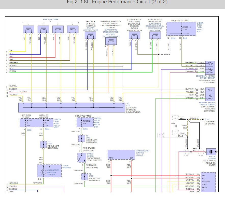Click the knock sensor symbol

(x=211, y=152)
